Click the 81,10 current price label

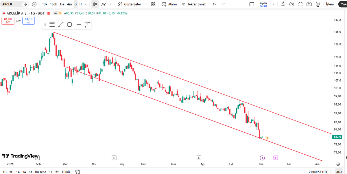point(338,137)
